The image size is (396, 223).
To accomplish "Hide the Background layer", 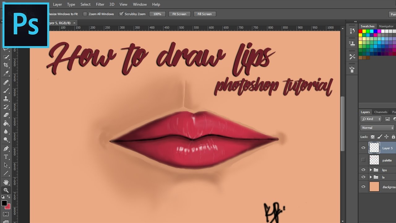I will pos(363,187).
